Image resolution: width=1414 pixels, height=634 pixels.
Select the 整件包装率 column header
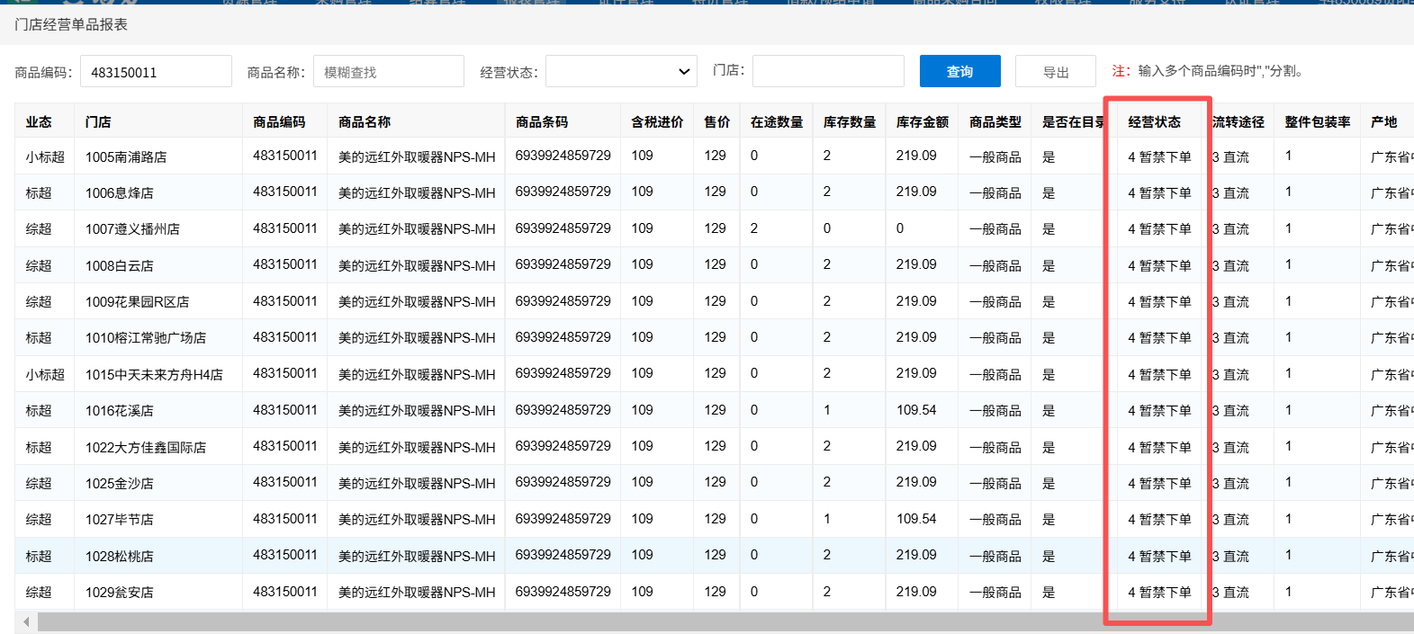click(x=1317, y=121)
